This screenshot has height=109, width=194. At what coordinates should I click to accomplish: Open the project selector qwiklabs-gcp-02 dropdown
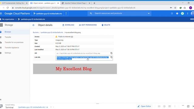(48, 13)
